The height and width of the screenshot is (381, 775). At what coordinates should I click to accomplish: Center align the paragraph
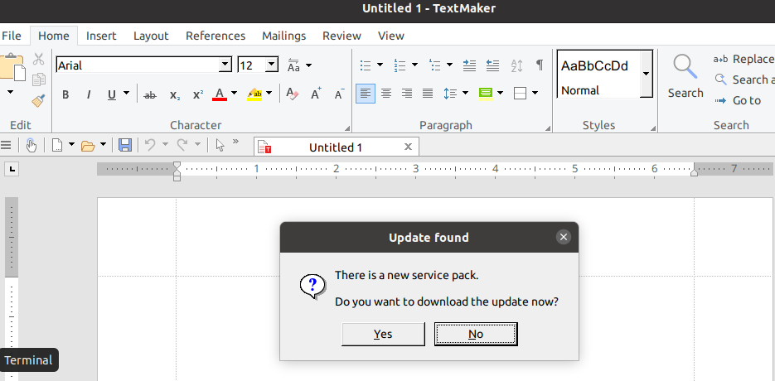click(x=386, y=93)
